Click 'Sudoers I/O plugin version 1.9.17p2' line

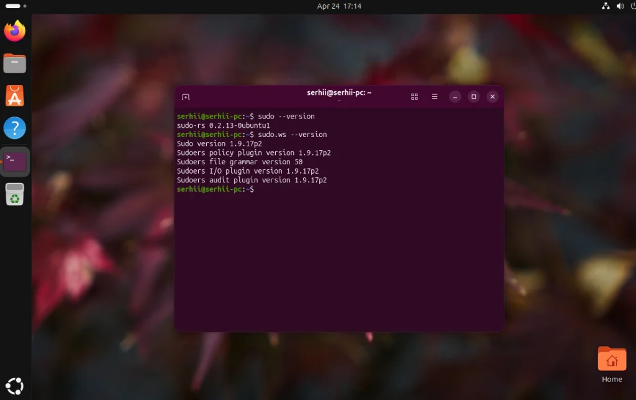[247, 171]
